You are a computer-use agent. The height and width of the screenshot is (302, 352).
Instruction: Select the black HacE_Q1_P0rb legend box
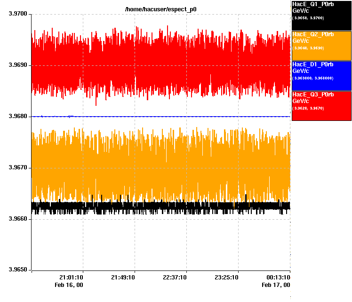(x=321, y=15)
